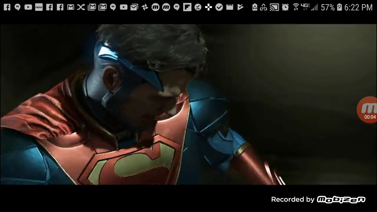377x212 pixels.
Task: Tap the underlined checkmark download-complete icon
Action: pos(198,7)
